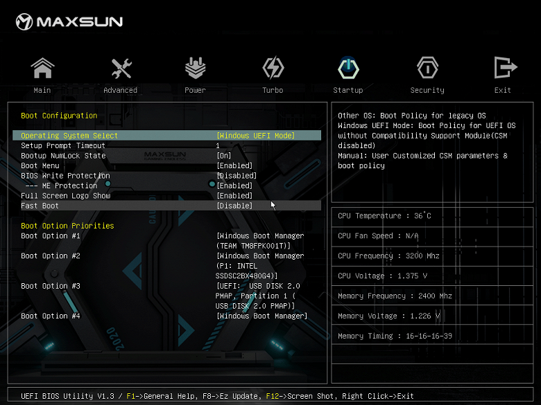Select the Boot Menu label
541x405 pixels.
point(40,165)
